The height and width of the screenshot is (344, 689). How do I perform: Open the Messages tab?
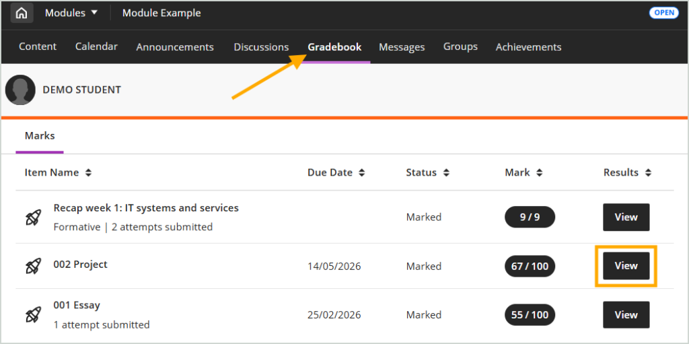click(402, 47)
